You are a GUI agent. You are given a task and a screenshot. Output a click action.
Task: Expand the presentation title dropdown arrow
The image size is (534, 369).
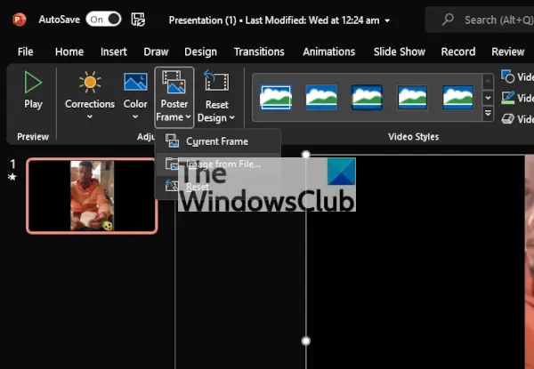pyautogui.click(x=387, y=20)
